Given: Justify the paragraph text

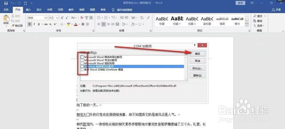Looking at the screenshot, I should 113,24.
